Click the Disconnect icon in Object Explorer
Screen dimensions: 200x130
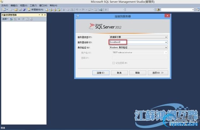[15, 19]
